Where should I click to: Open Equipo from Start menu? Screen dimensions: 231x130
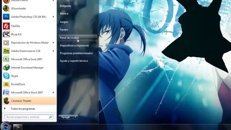[x=64, y=30]
